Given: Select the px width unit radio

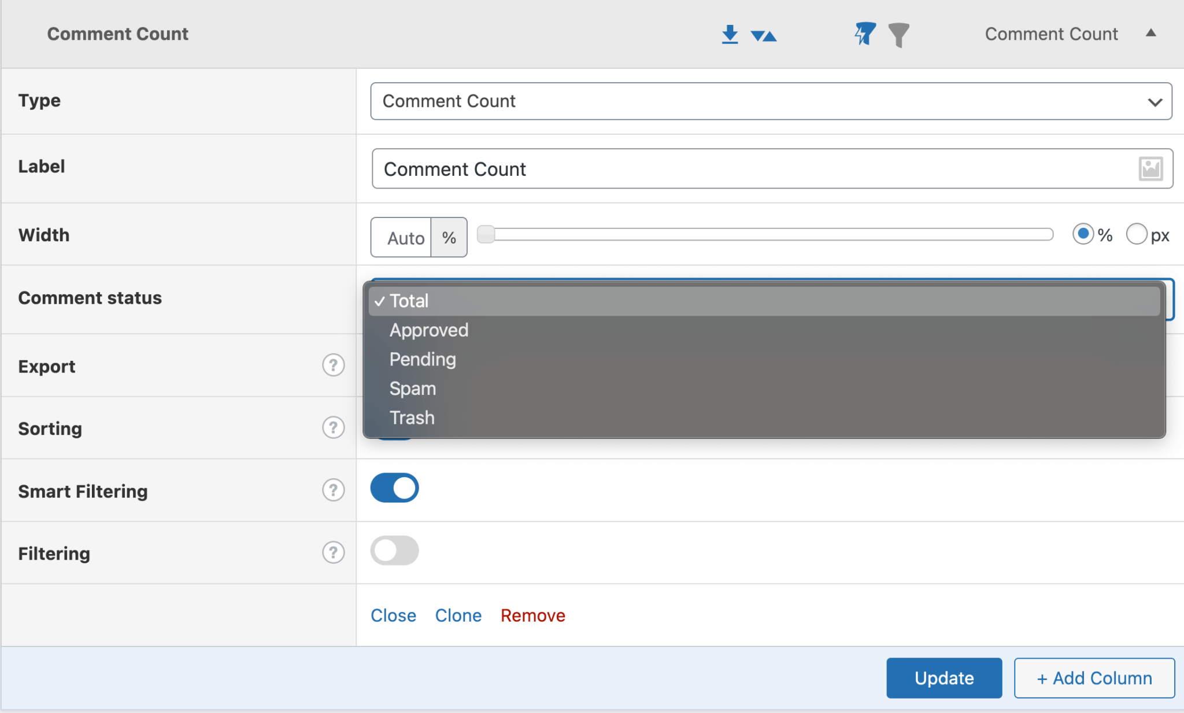Looking at the screenshot, I should (1136, 234).
